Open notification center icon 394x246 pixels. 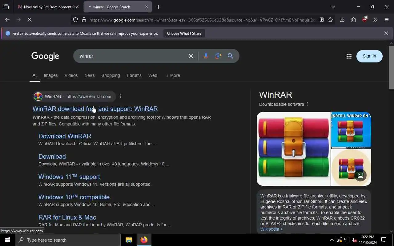click(x=384, y=240)
